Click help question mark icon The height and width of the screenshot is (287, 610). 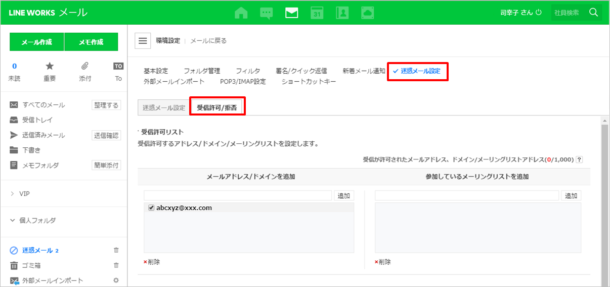pos(579,159)
